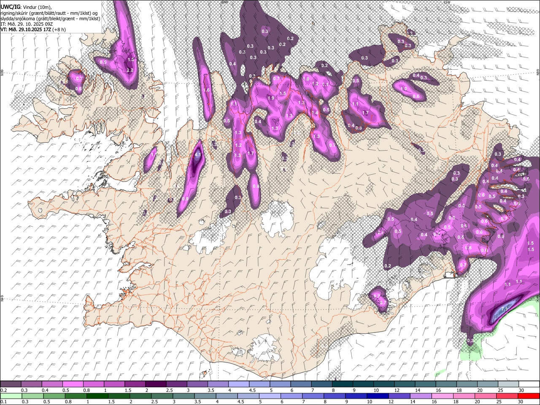
Task: Click the 'VT: Mið. 29.10.2025 17Z (+8 h)' line
Action: pyautogui.click(x=33, y=30)
